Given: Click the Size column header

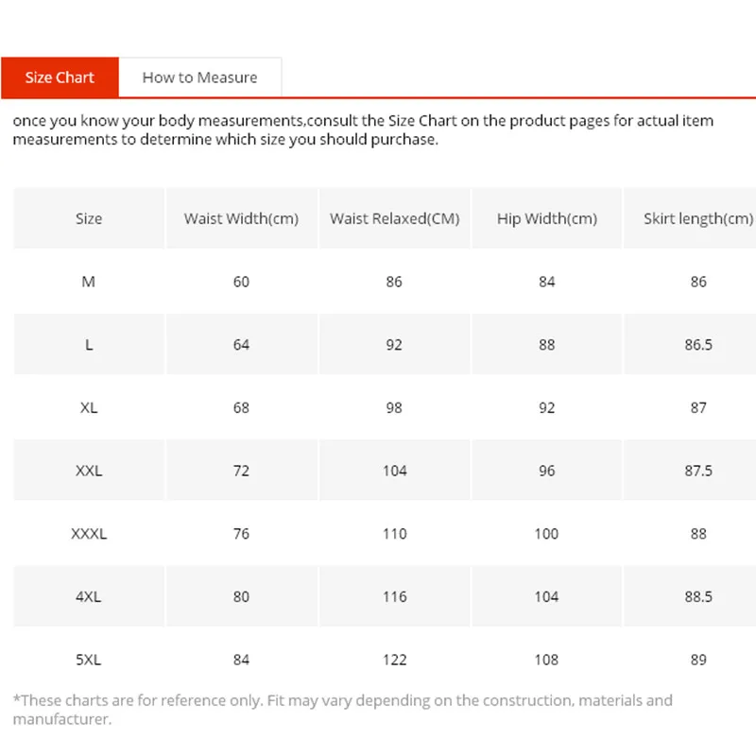Looking at the screenshot, I should click(89, 218).
